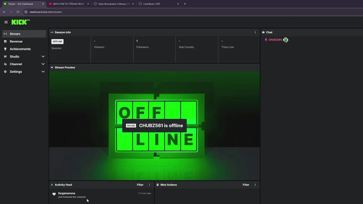Viewport: 363px width, 204px height.
Task: Click the Session Info broadcast icon
Action: click(52, 32)
